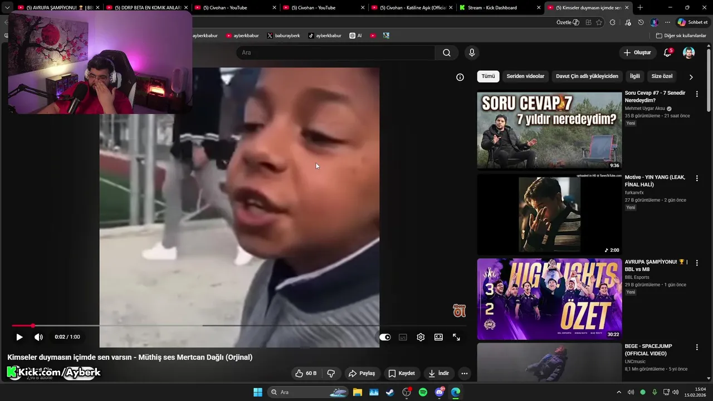Open ayberkbabur TikTok bookmark
The height and width of the screenshot is (401, 713).
[325, 36]
